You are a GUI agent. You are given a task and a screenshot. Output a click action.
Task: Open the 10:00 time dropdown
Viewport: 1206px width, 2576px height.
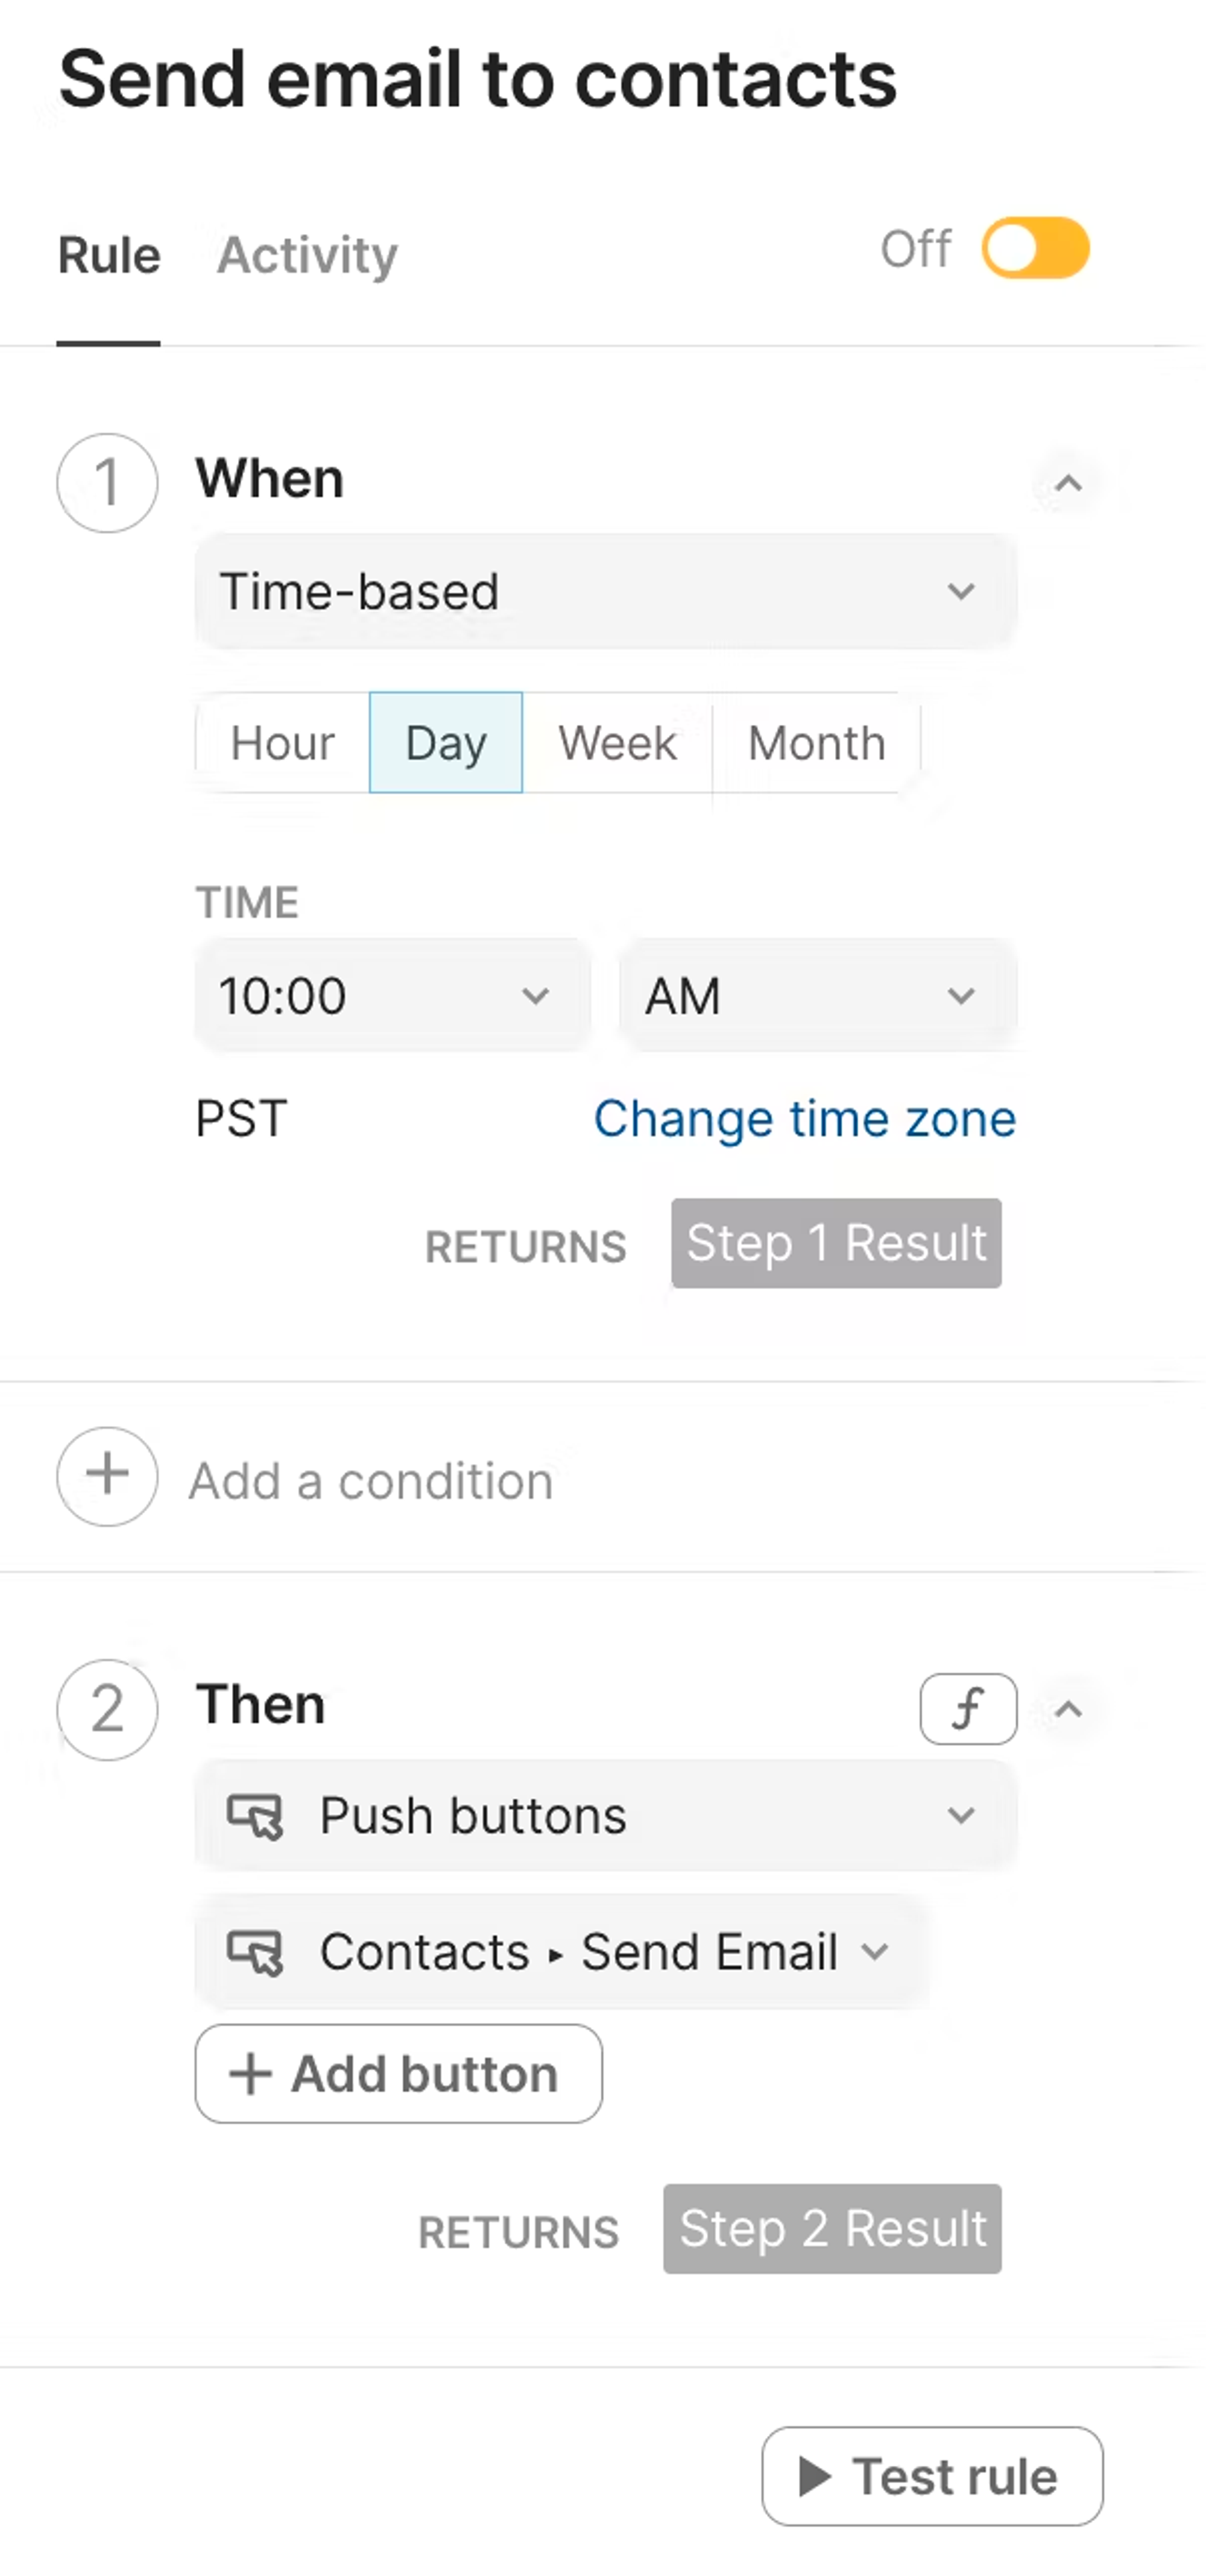coord(392,995)
